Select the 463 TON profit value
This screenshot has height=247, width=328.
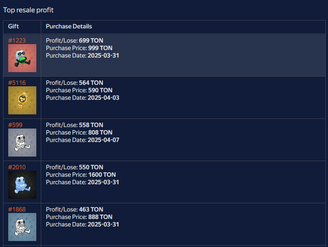point(91,209)
